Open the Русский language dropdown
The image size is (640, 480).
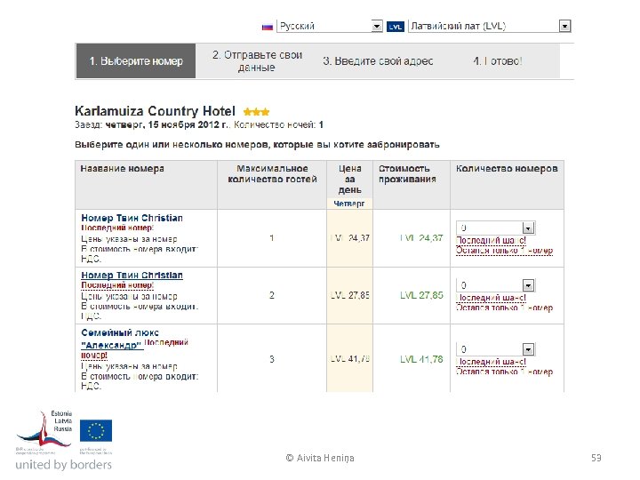pyautogui.click(x=377, y=27)
